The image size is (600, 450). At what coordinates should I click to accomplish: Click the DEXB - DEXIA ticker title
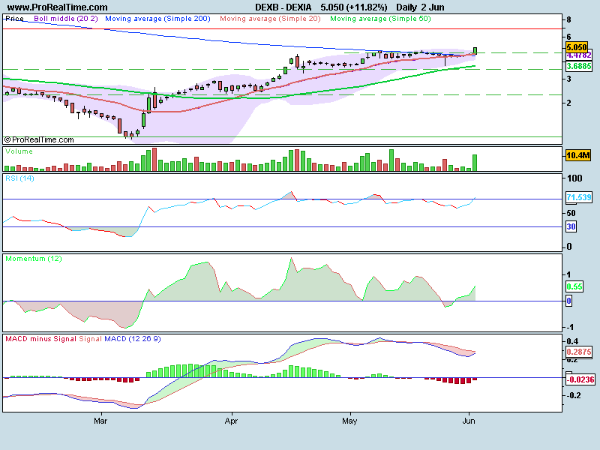coord(283,7)
